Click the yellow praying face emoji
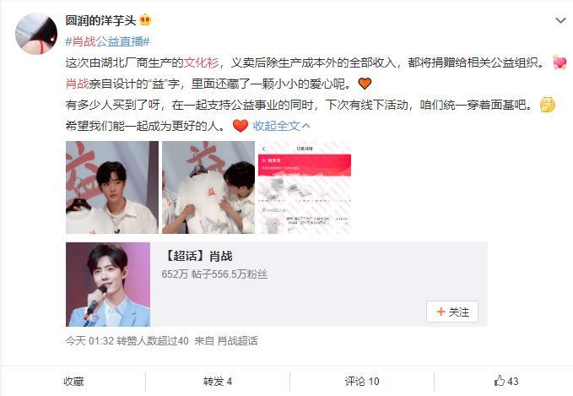Viewport: 573px width, 396px height. [x=548, y=105]
